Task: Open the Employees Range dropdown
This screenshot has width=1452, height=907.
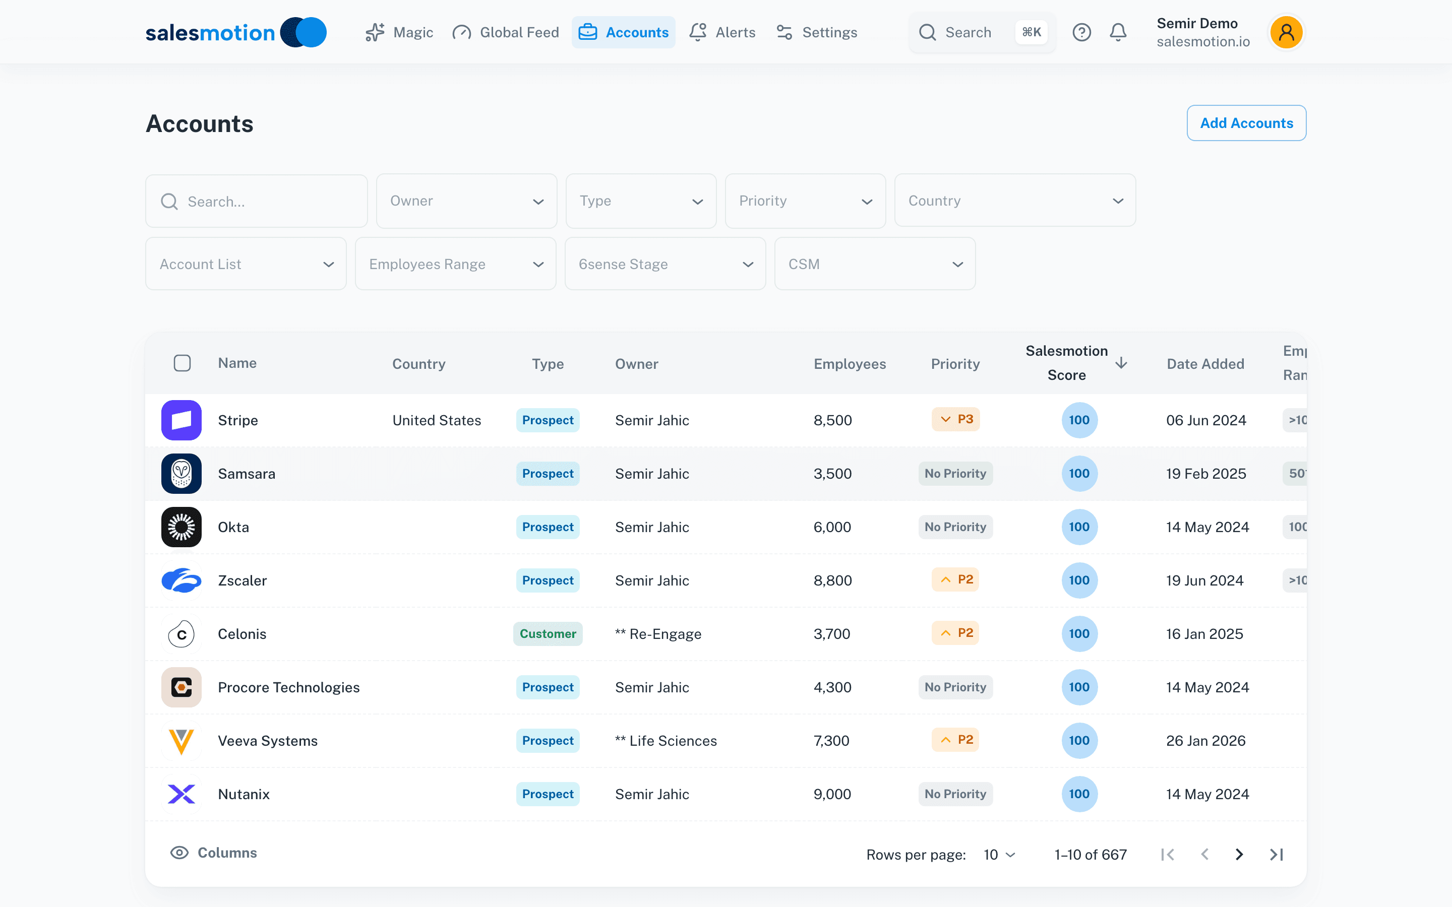Action: pyautogui.click(x=455, y=264)
